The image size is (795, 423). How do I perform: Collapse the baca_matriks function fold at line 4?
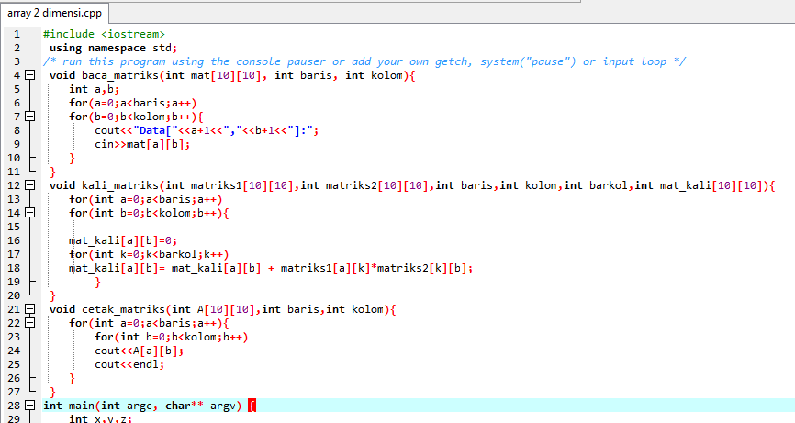click(30, 75)
